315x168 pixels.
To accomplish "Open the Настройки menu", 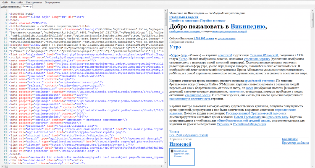I will [x=17, y=3].
